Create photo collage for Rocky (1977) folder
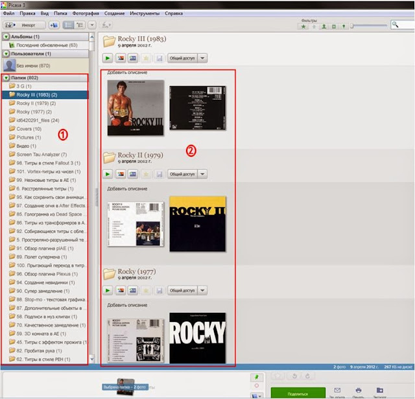 tap(121, 291)
